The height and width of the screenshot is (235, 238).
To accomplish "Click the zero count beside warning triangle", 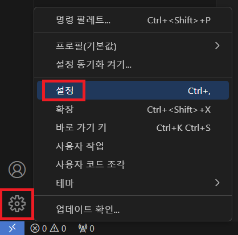I will (x=64, y=229).
